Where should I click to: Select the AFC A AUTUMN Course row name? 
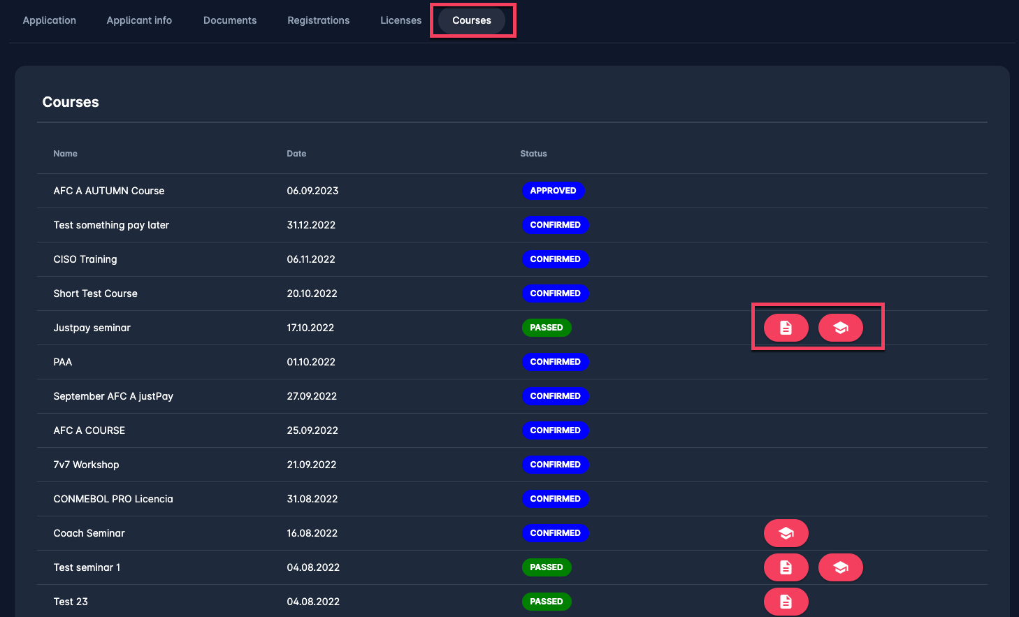coord(109,191)
